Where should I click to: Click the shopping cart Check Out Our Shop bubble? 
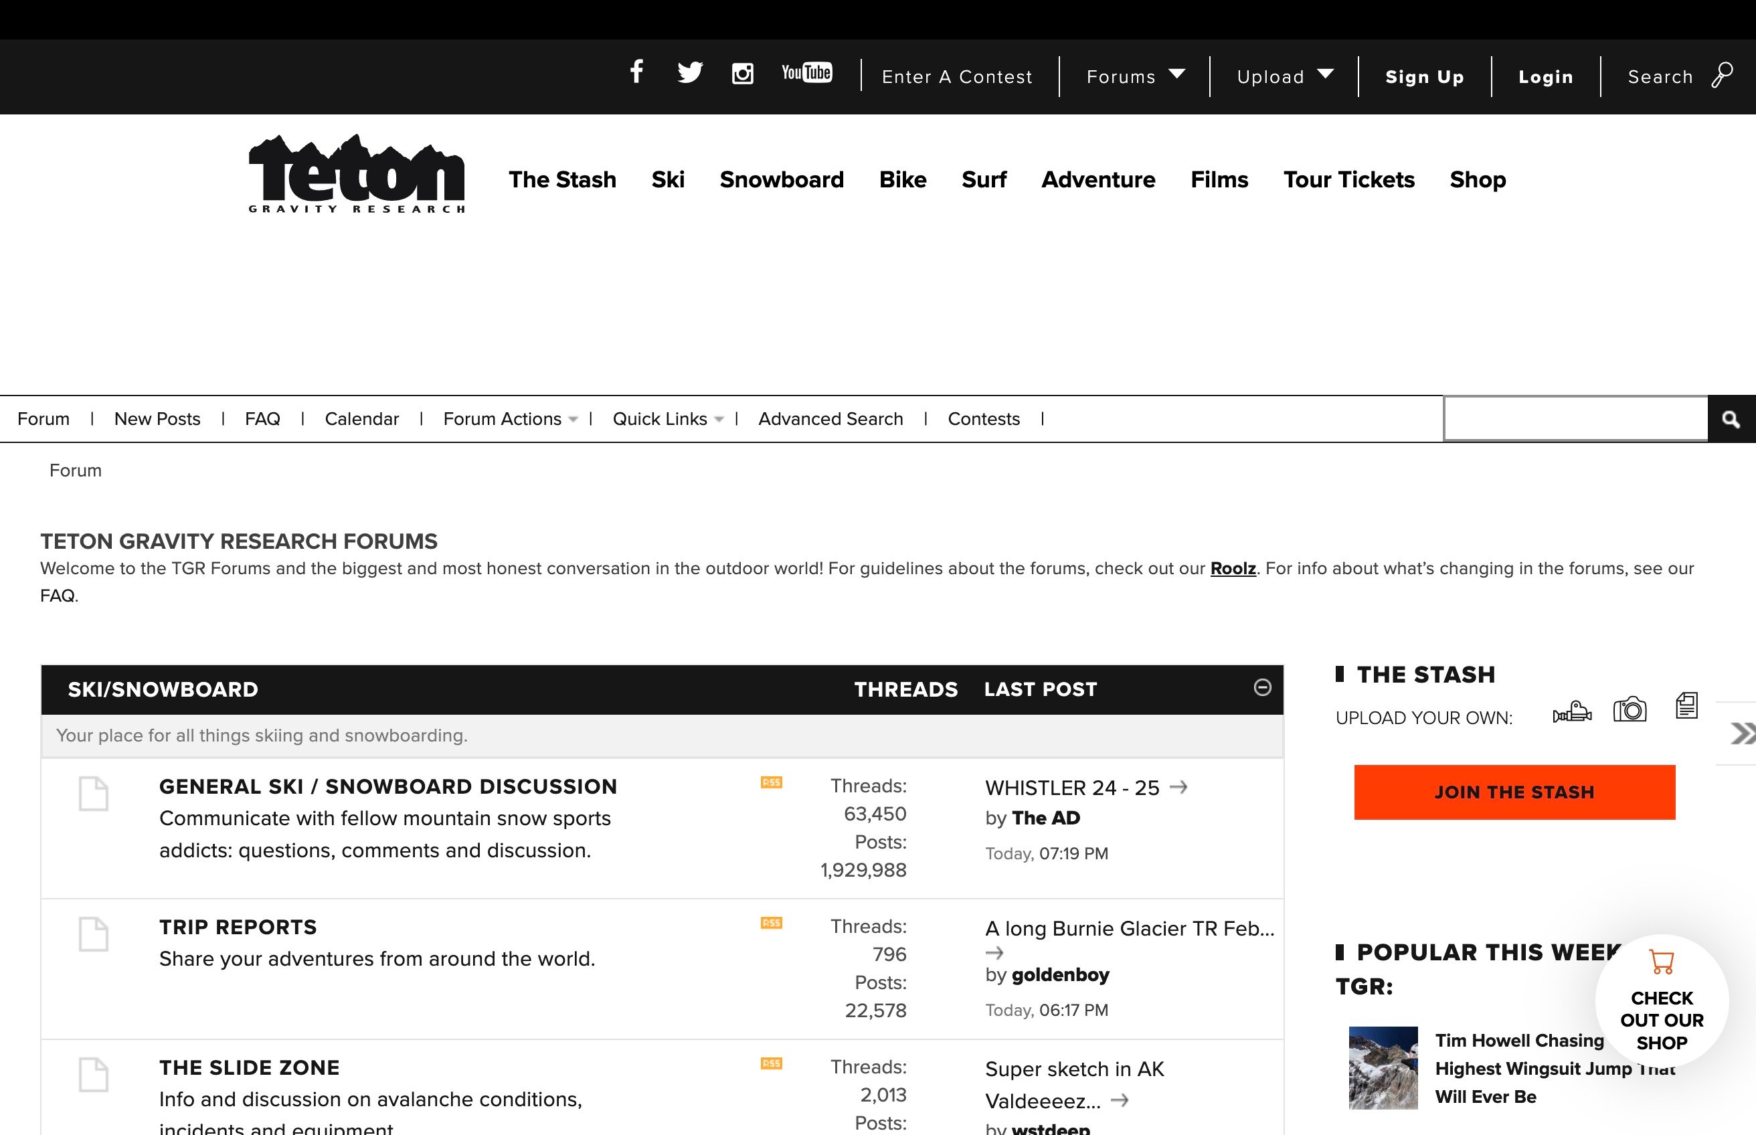1662,1001
